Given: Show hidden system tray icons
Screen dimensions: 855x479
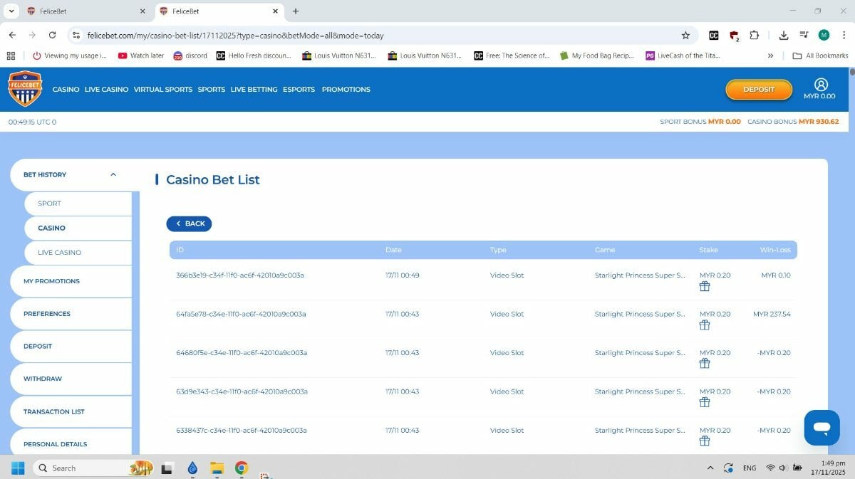Looking at the screenshot, I should pyautogui.click(x=710, y=468).
